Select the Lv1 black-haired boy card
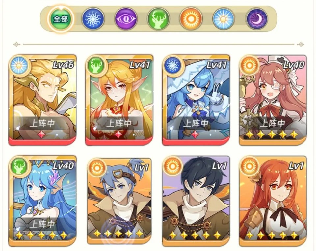Viewport: 316px width, 251px height. click(196, 201)
